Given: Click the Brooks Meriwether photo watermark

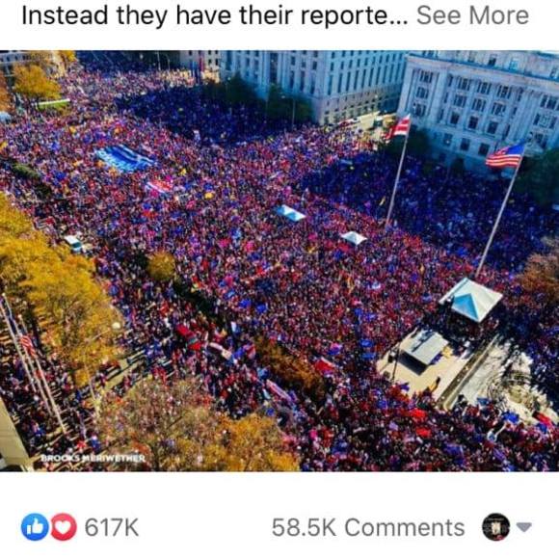Looking at the screenshot, I should pos(93,458).
